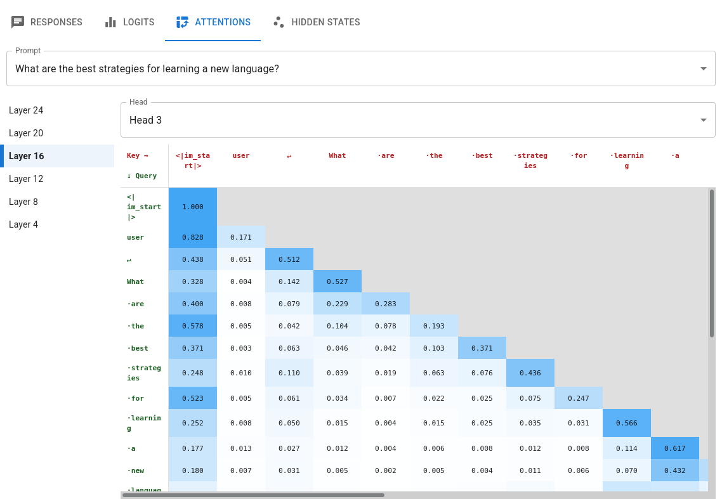Select Layer 16
The image size is (722, 499).
coord(57,156)
